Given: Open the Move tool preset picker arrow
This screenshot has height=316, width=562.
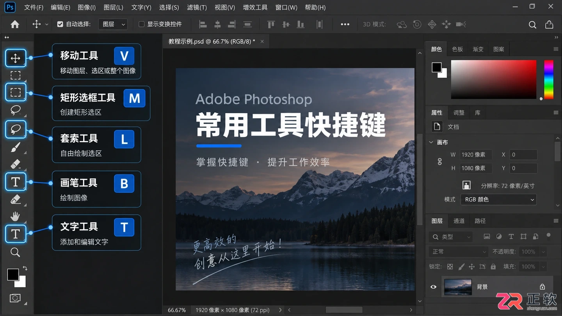Looking at the screenshot, I should 47,24.
